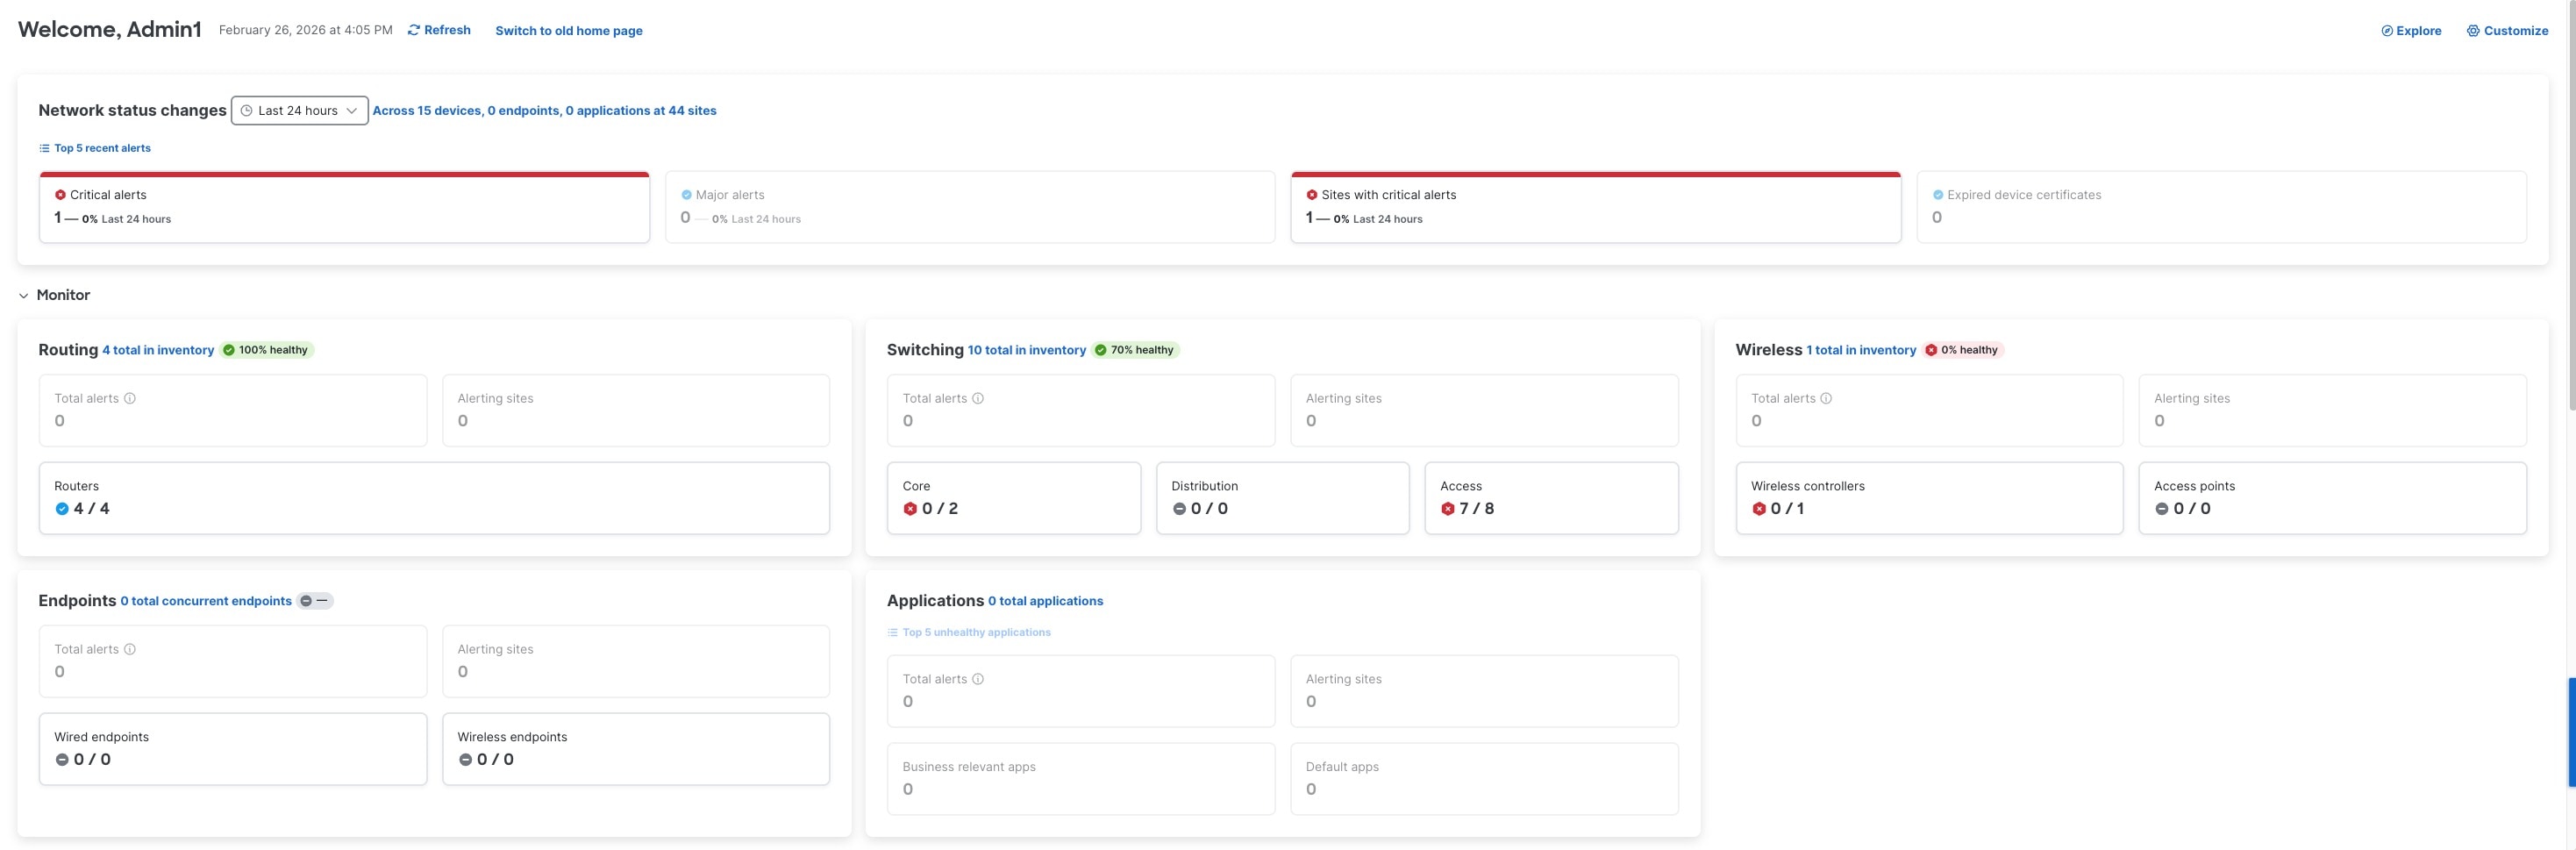Viewport: 2576px width, 850px height.
Task: Open the Core 0 / 2 card
Action: (1013, 498)
